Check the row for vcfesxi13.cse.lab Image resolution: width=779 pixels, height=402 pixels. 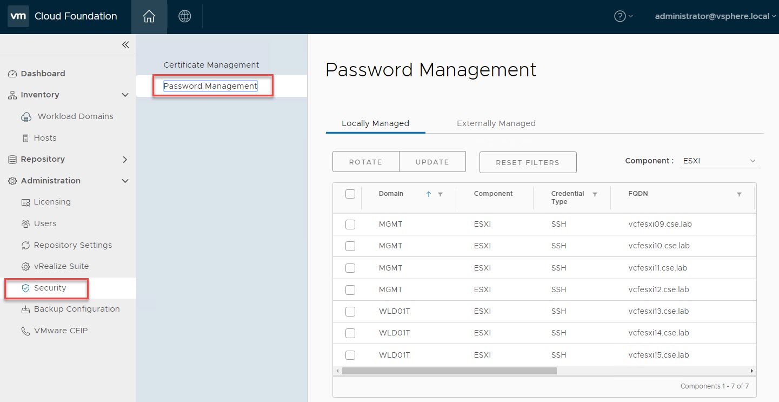coord(350,312)
